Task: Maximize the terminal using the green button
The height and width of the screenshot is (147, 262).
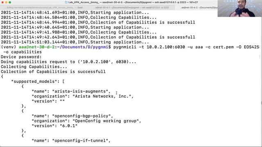Action: click(x=10, y=2)
